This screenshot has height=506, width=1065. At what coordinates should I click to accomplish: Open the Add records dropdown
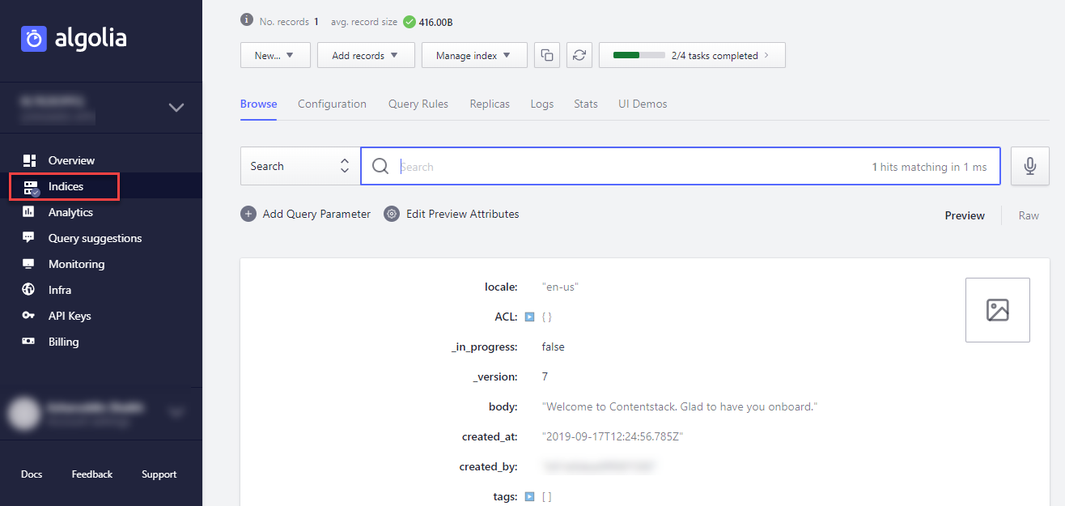366,55
